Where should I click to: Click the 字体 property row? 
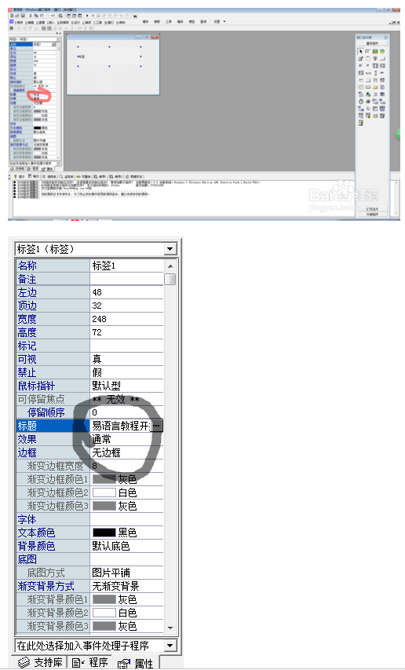pyautogui.click(x=89, y=519)
